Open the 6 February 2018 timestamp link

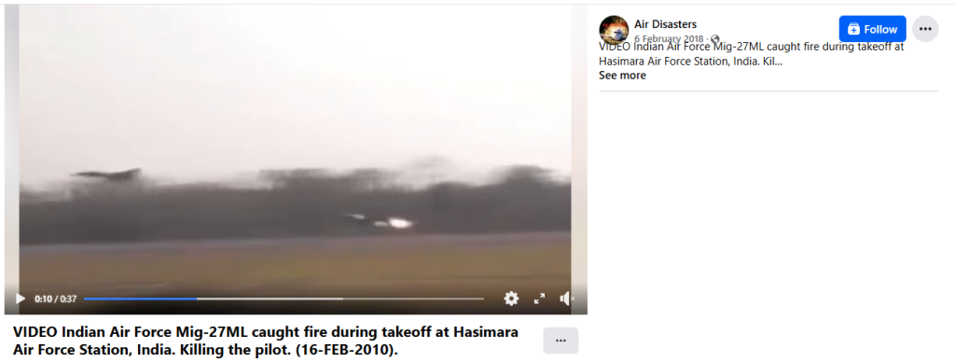coord(668,39)
